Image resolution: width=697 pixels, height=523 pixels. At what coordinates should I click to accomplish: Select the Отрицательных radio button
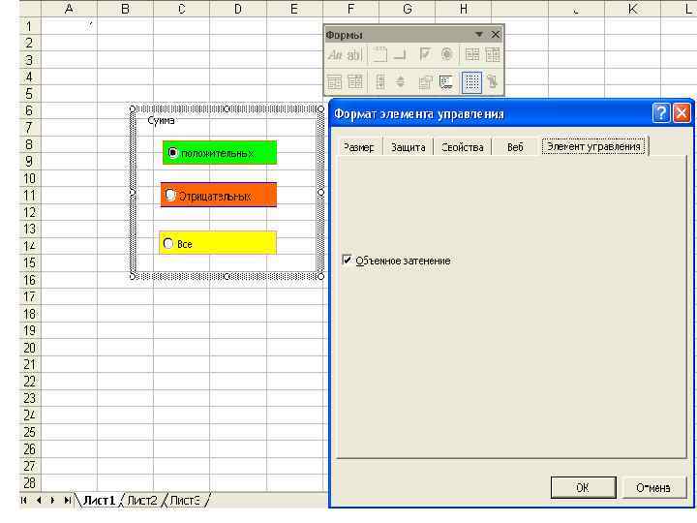[x=169, y=195]
